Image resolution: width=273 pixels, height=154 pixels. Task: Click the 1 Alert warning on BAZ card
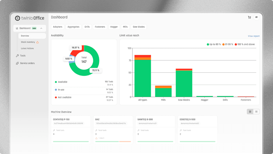coord(100,138)
